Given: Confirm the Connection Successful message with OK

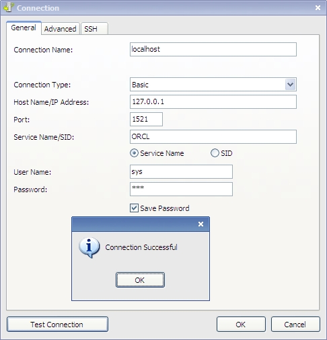Looking at the screenshot, I should [x=140, y=280].
